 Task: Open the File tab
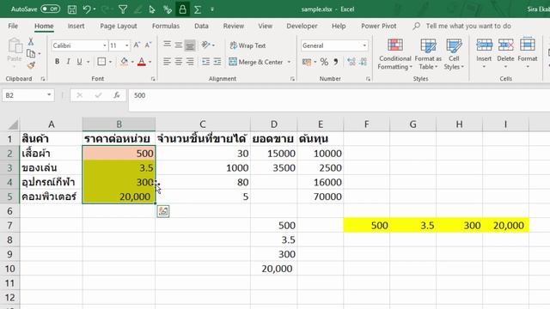[x=13, y=26]
